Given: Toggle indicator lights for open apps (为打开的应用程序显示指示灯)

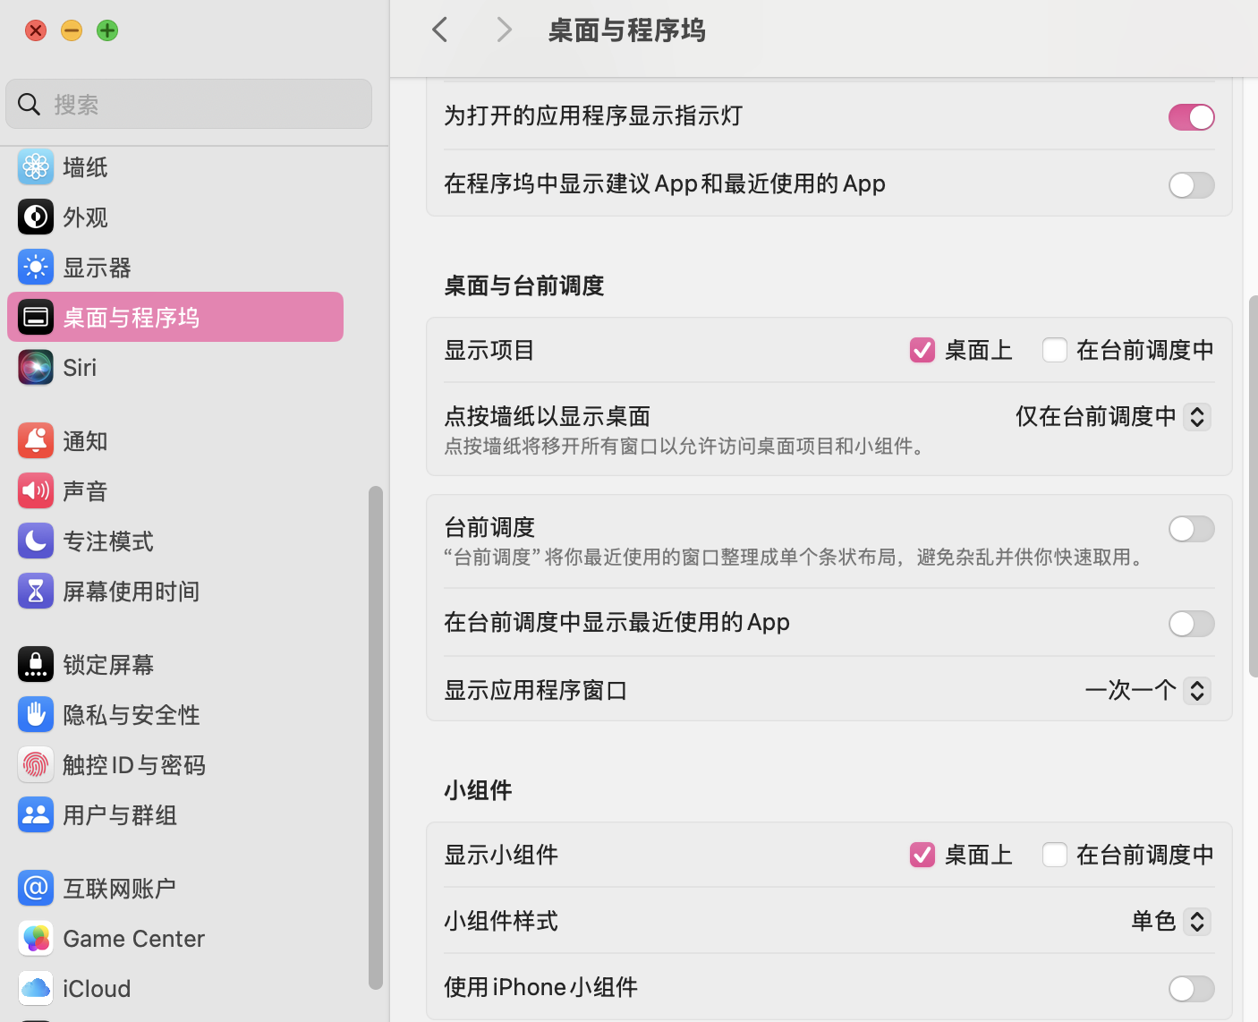Looking at the screenshot, I should click(1191, 117).
